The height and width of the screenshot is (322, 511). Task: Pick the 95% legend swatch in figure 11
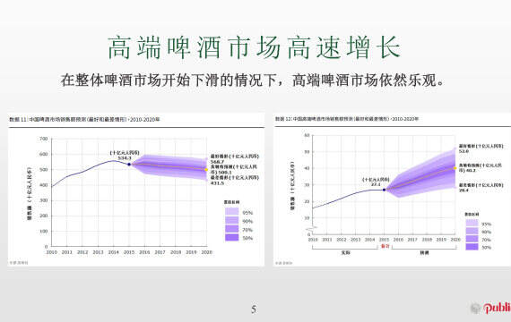(x=231, y=212)
